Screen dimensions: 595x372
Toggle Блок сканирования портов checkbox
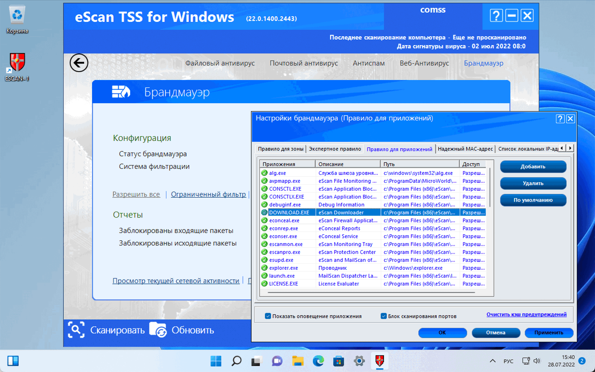click(384, 316)
